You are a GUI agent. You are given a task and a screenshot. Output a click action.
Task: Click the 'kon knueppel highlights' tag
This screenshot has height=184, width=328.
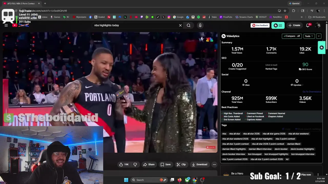tap(276, 154)
